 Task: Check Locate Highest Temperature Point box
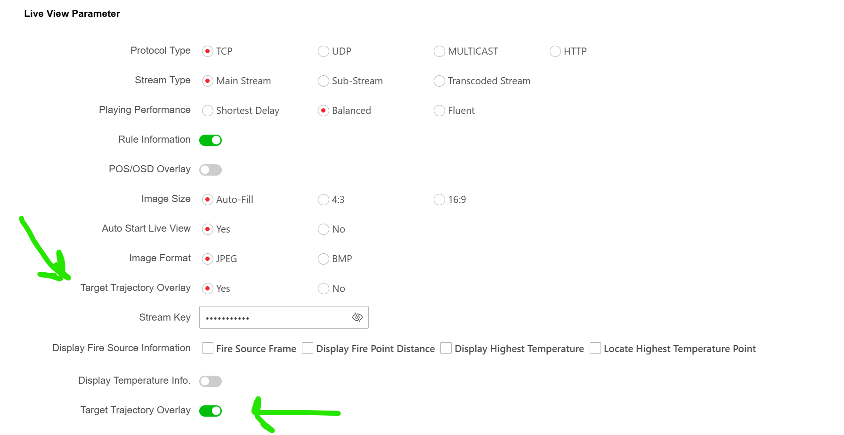tap(595, 348)
